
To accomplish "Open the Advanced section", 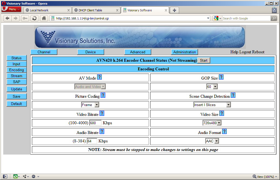I will tap(138, 52).
